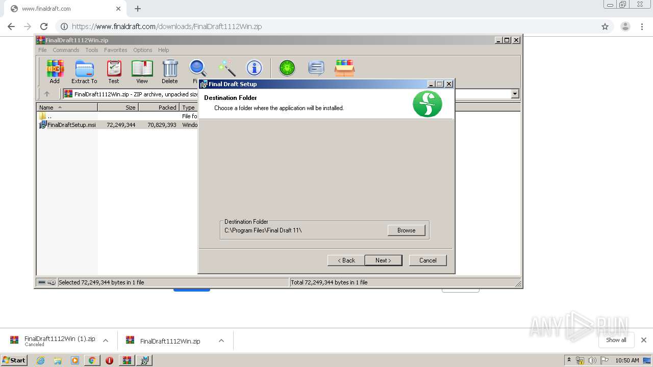Click the taskbar clock showing 10:50 AM
The width and height of the screenshot is (653, 367).
tap(627, 360)
